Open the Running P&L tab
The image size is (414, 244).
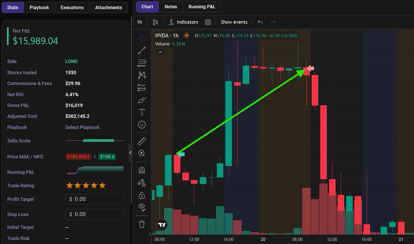tap(201, 6)
